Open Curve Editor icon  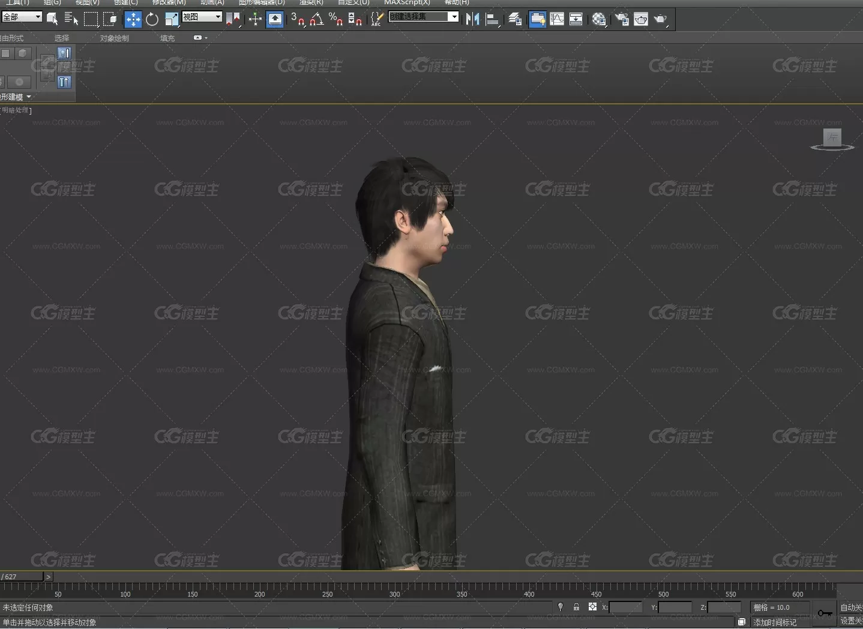(x=557, y=19)
